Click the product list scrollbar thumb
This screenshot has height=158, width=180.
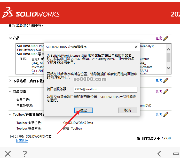(168, 57)
